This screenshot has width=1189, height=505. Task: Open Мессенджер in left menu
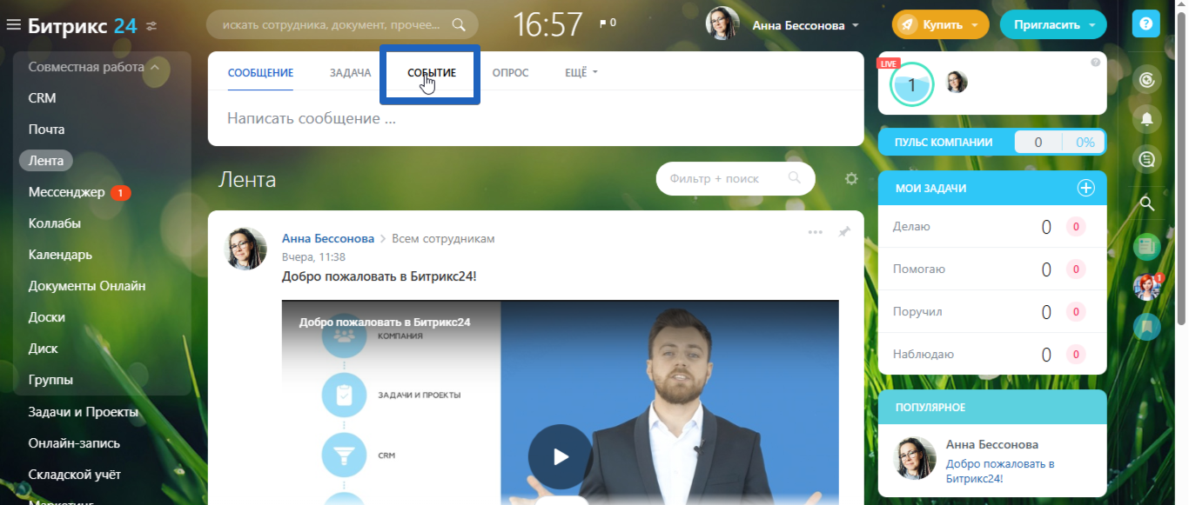click(x=66, y=192)
